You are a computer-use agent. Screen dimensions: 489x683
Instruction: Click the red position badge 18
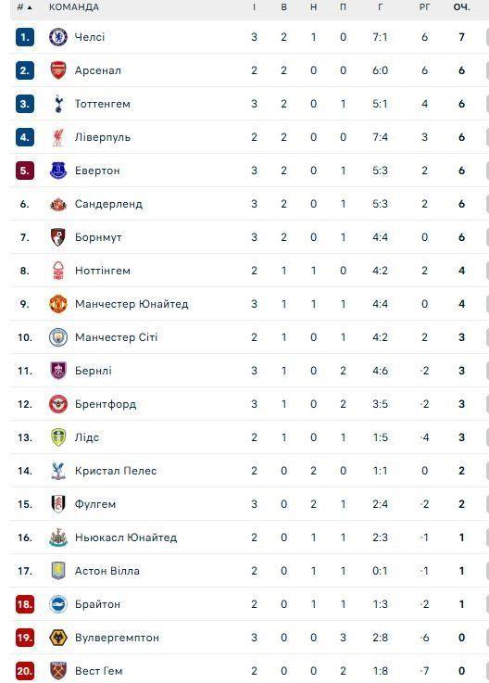pyautogui.click(x=25, y=604)
